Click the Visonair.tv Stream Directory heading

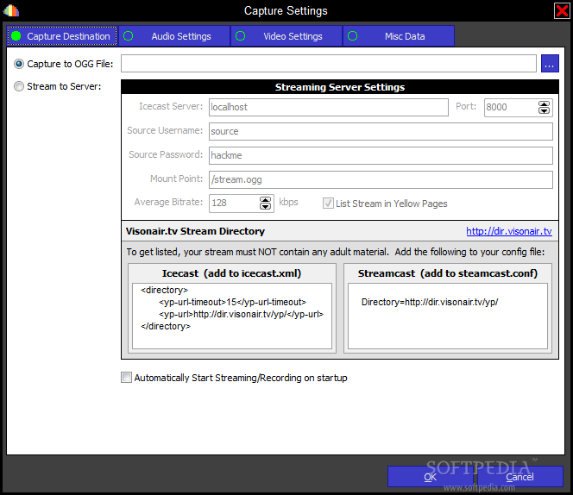pos(195,231)
